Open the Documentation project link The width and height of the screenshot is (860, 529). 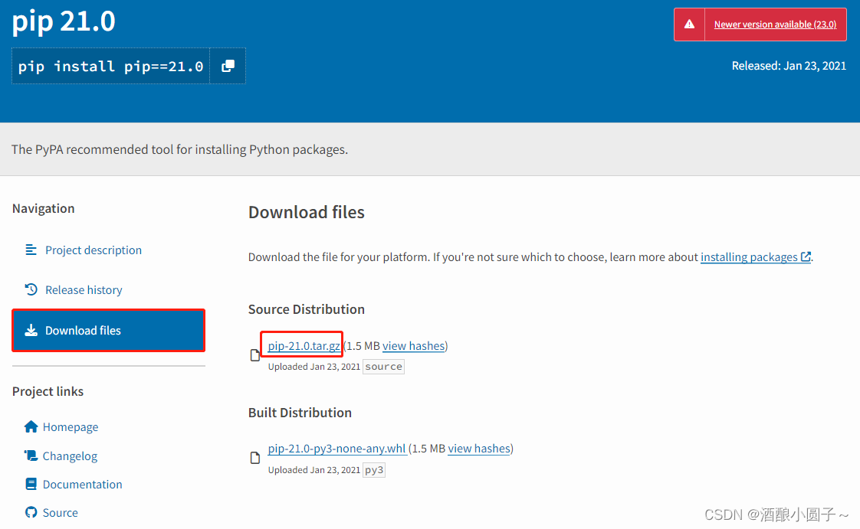(82, 485)
